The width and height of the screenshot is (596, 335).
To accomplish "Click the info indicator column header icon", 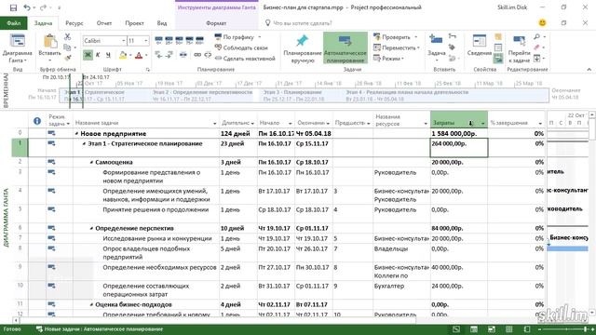I will [37, 121].
